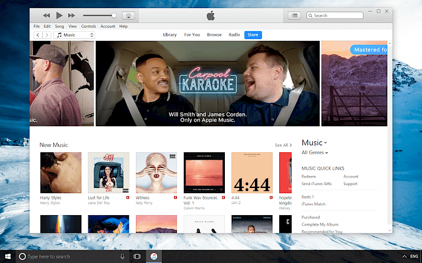Click the scrollbar up arrow
Image resolution: width=422 pixels, height=263 pixels.
(x=390, y=43)
